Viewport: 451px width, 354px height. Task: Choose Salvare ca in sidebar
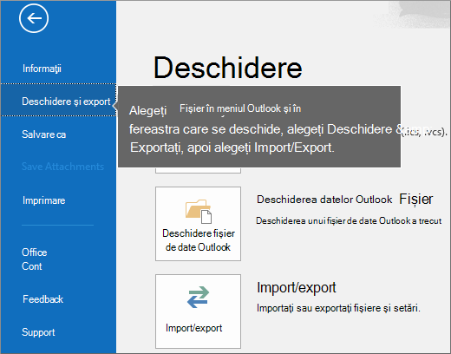tap(44, 134)
